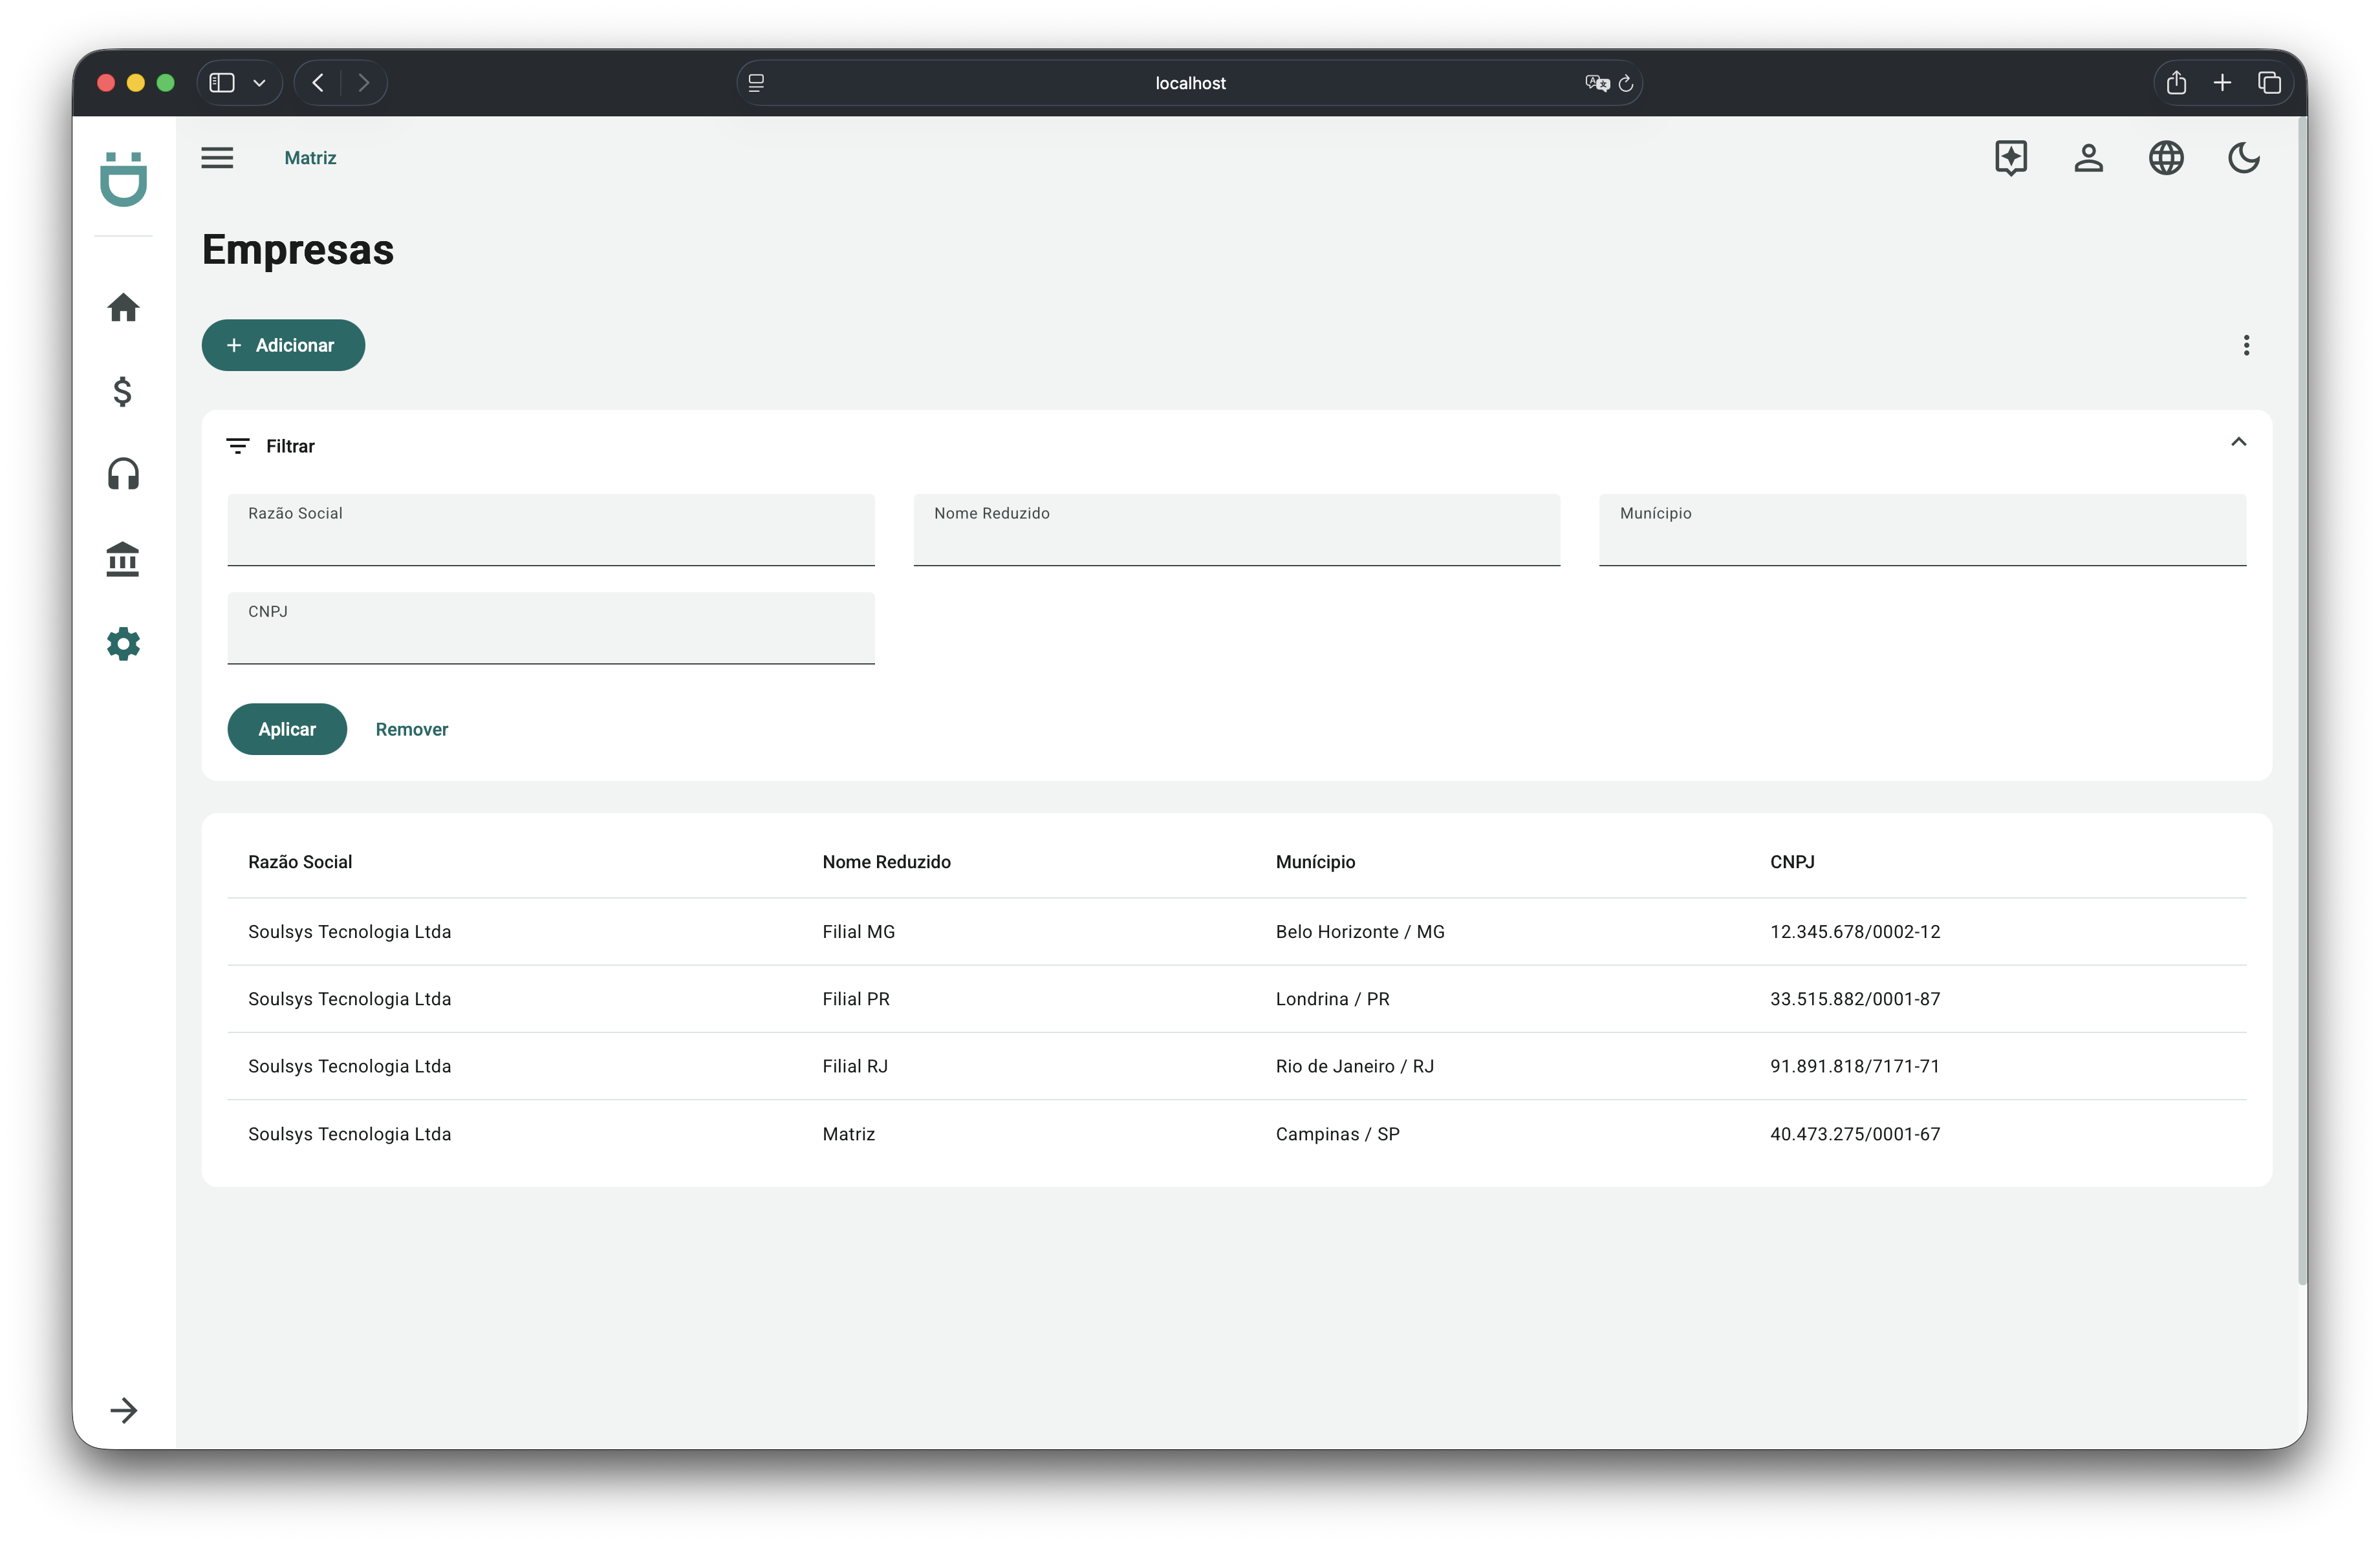2380x1545 pixels.
Task: Open the settings gear in sidebar
Action: click(123, 644)
